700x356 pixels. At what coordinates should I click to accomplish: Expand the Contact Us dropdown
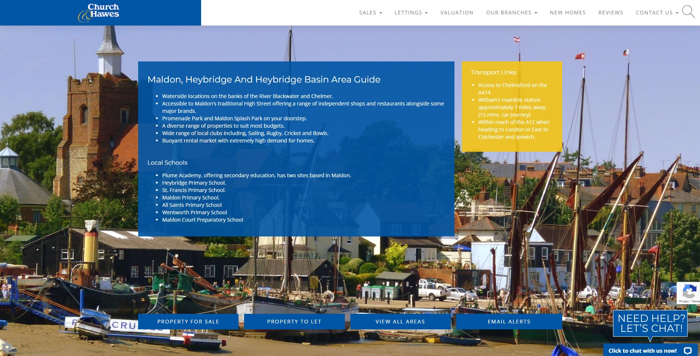tap(657, 13)
